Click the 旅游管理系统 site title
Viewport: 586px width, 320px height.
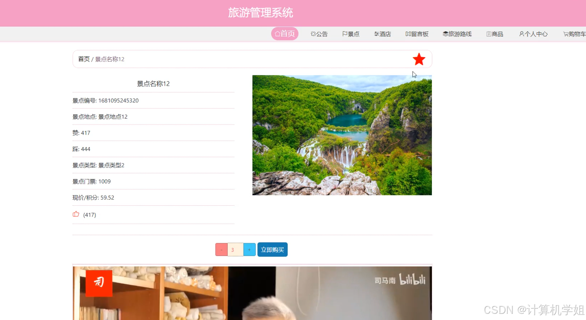coord(260,13)
